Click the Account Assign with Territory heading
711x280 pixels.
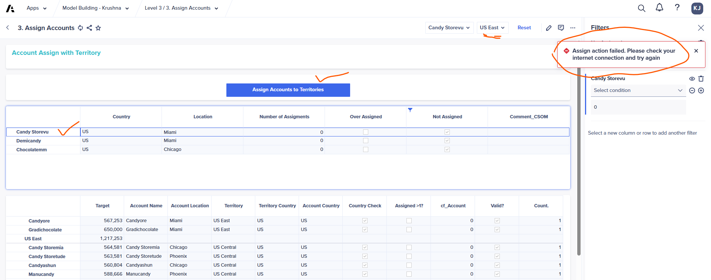pyautogui.click(x=56, y=53)
